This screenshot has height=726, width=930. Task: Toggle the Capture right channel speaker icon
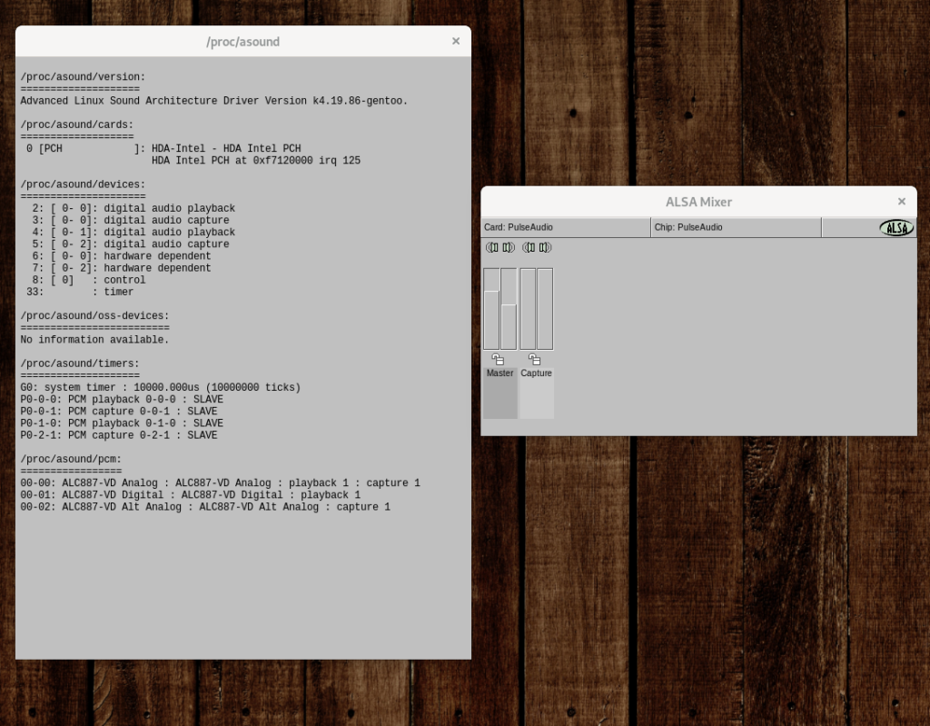(545, 247)
